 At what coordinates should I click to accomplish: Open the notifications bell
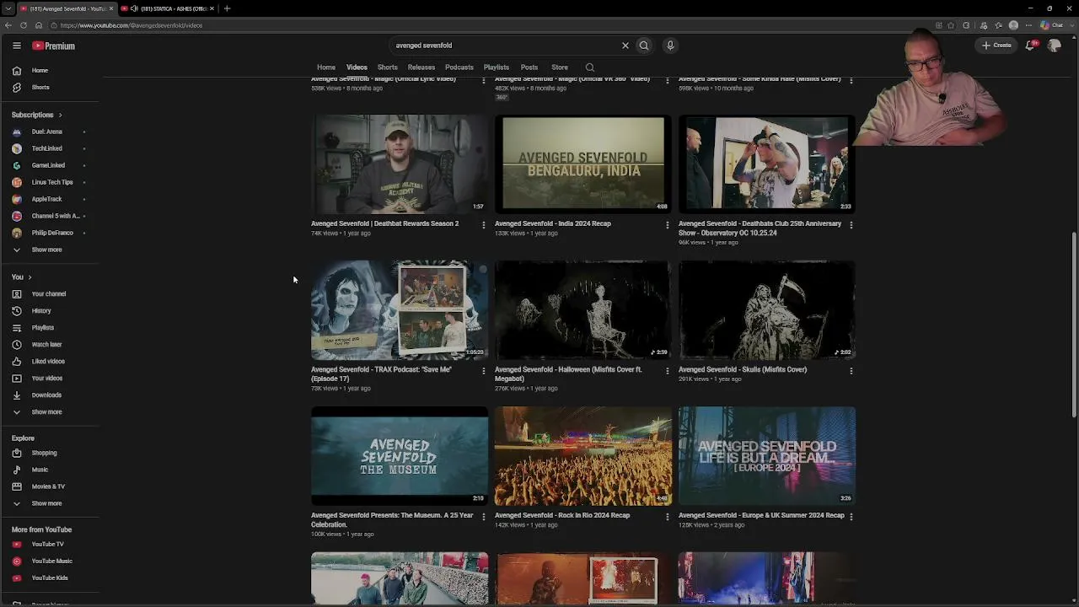point(1030,46)
